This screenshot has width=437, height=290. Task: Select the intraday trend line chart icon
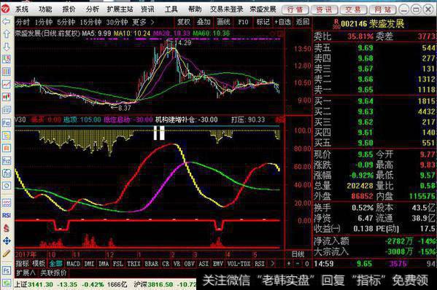[6, 85]
